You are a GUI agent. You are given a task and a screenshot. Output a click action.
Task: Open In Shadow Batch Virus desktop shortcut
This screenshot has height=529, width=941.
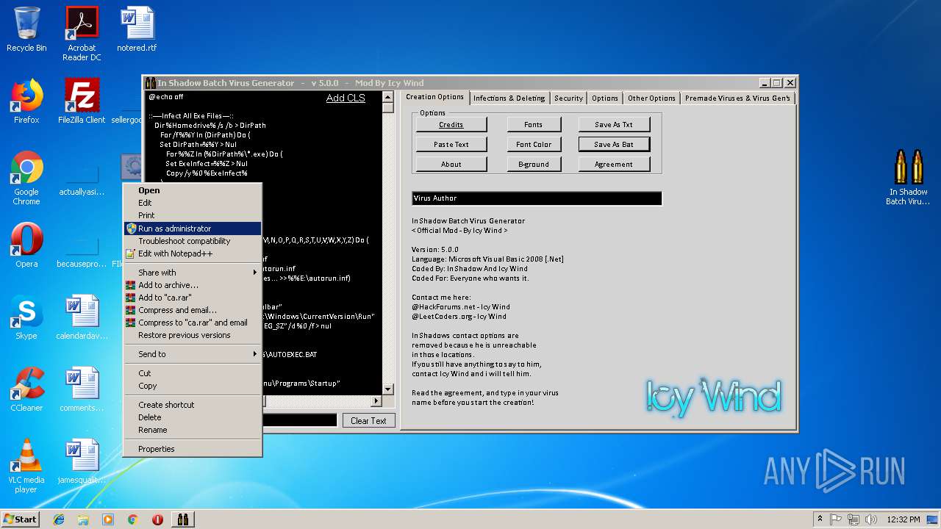click(908, 178)
